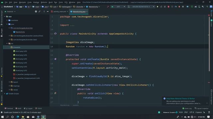The image size is (213, 119).
Task: Click the red Debug app icon
Action: click(168, 7)
